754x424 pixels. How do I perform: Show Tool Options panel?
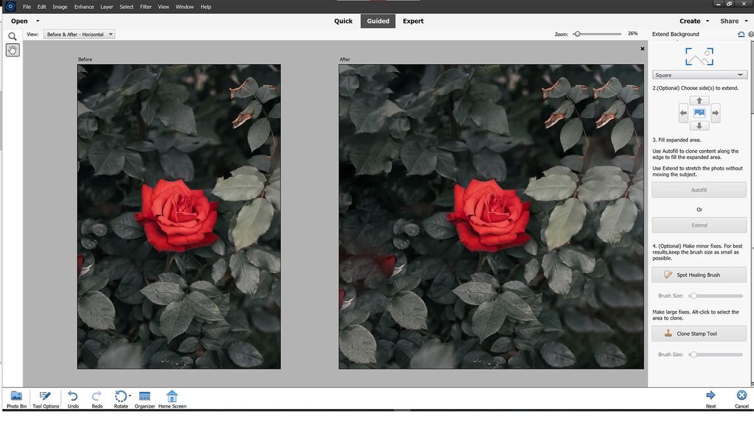click(x=46, y=400)
